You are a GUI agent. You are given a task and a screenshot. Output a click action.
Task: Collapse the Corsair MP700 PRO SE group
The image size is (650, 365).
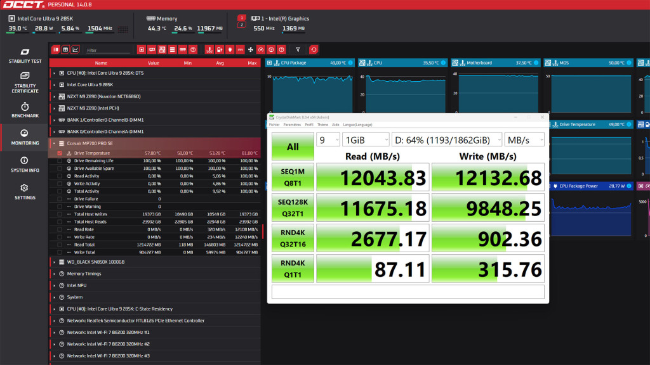[x=54, y=144]
